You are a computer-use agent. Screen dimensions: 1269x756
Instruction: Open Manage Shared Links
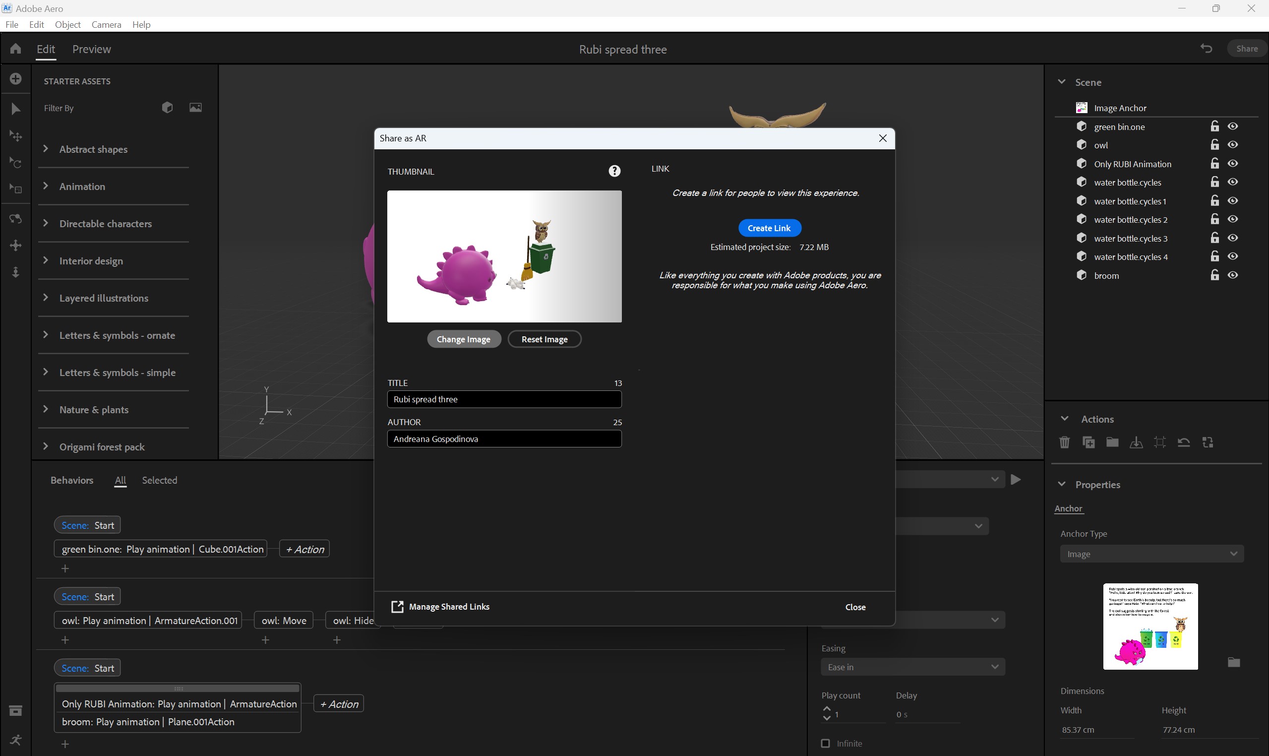click(x=440, y=607)
